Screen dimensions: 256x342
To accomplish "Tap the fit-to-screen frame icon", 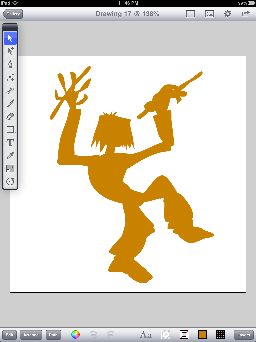I will click(190, 14).
